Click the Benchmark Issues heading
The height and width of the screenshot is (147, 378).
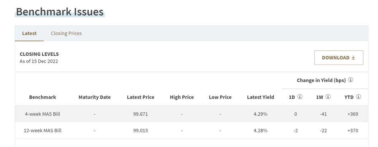click(60, 12)
